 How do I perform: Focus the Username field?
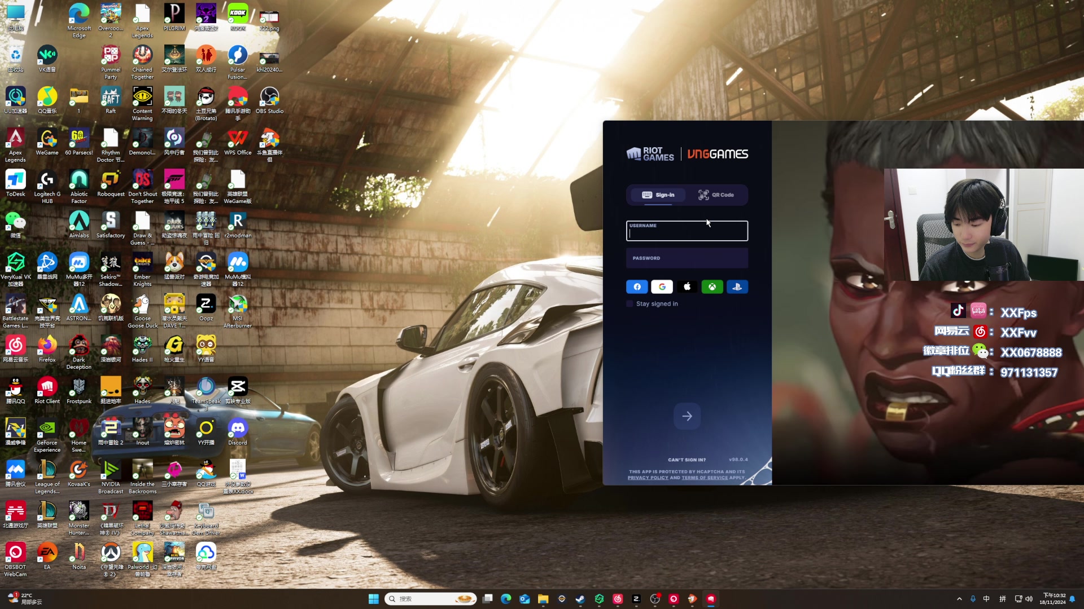687,231
